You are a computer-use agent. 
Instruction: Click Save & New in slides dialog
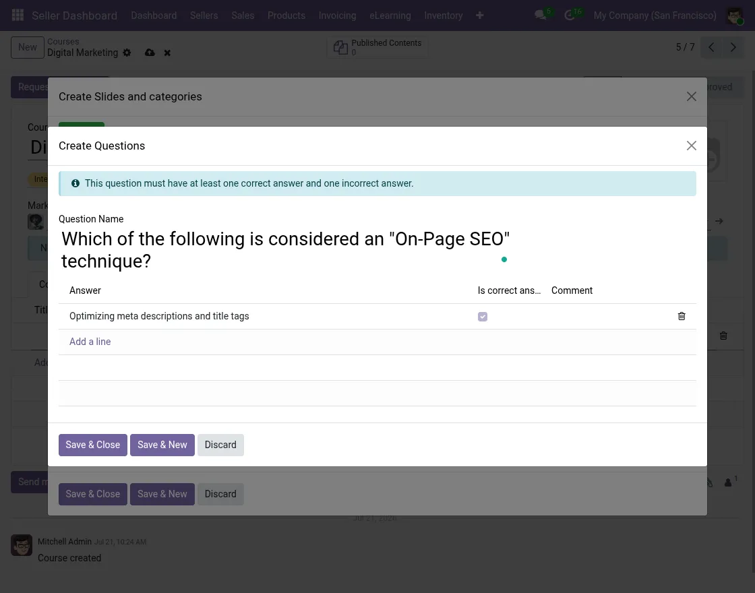(x=162, y=494)
